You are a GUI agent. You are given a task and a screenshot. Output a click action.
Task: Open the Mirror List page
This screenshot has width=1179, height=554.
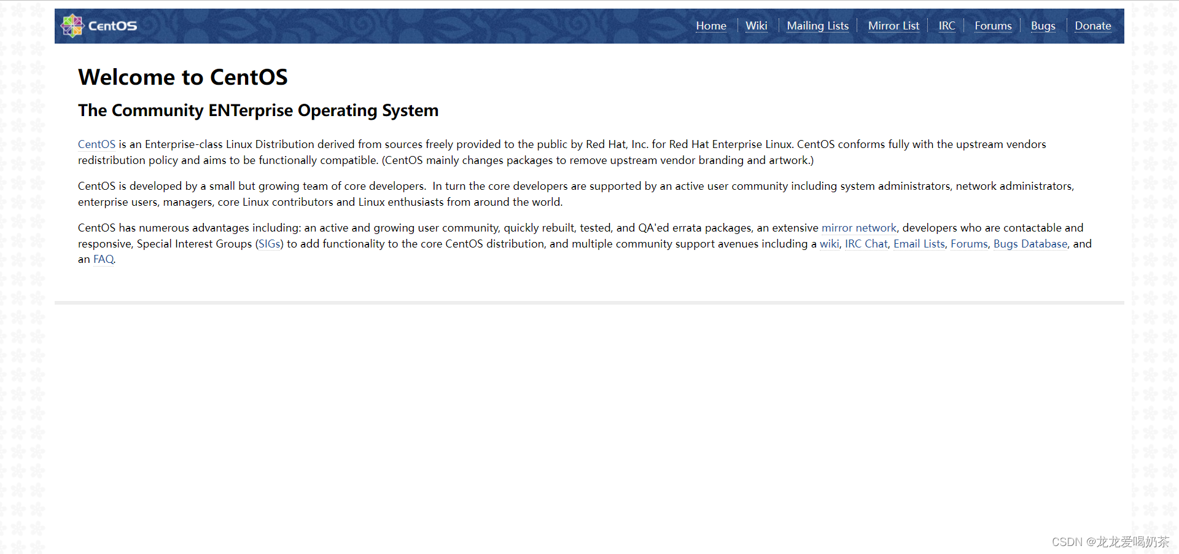[893, 26]
